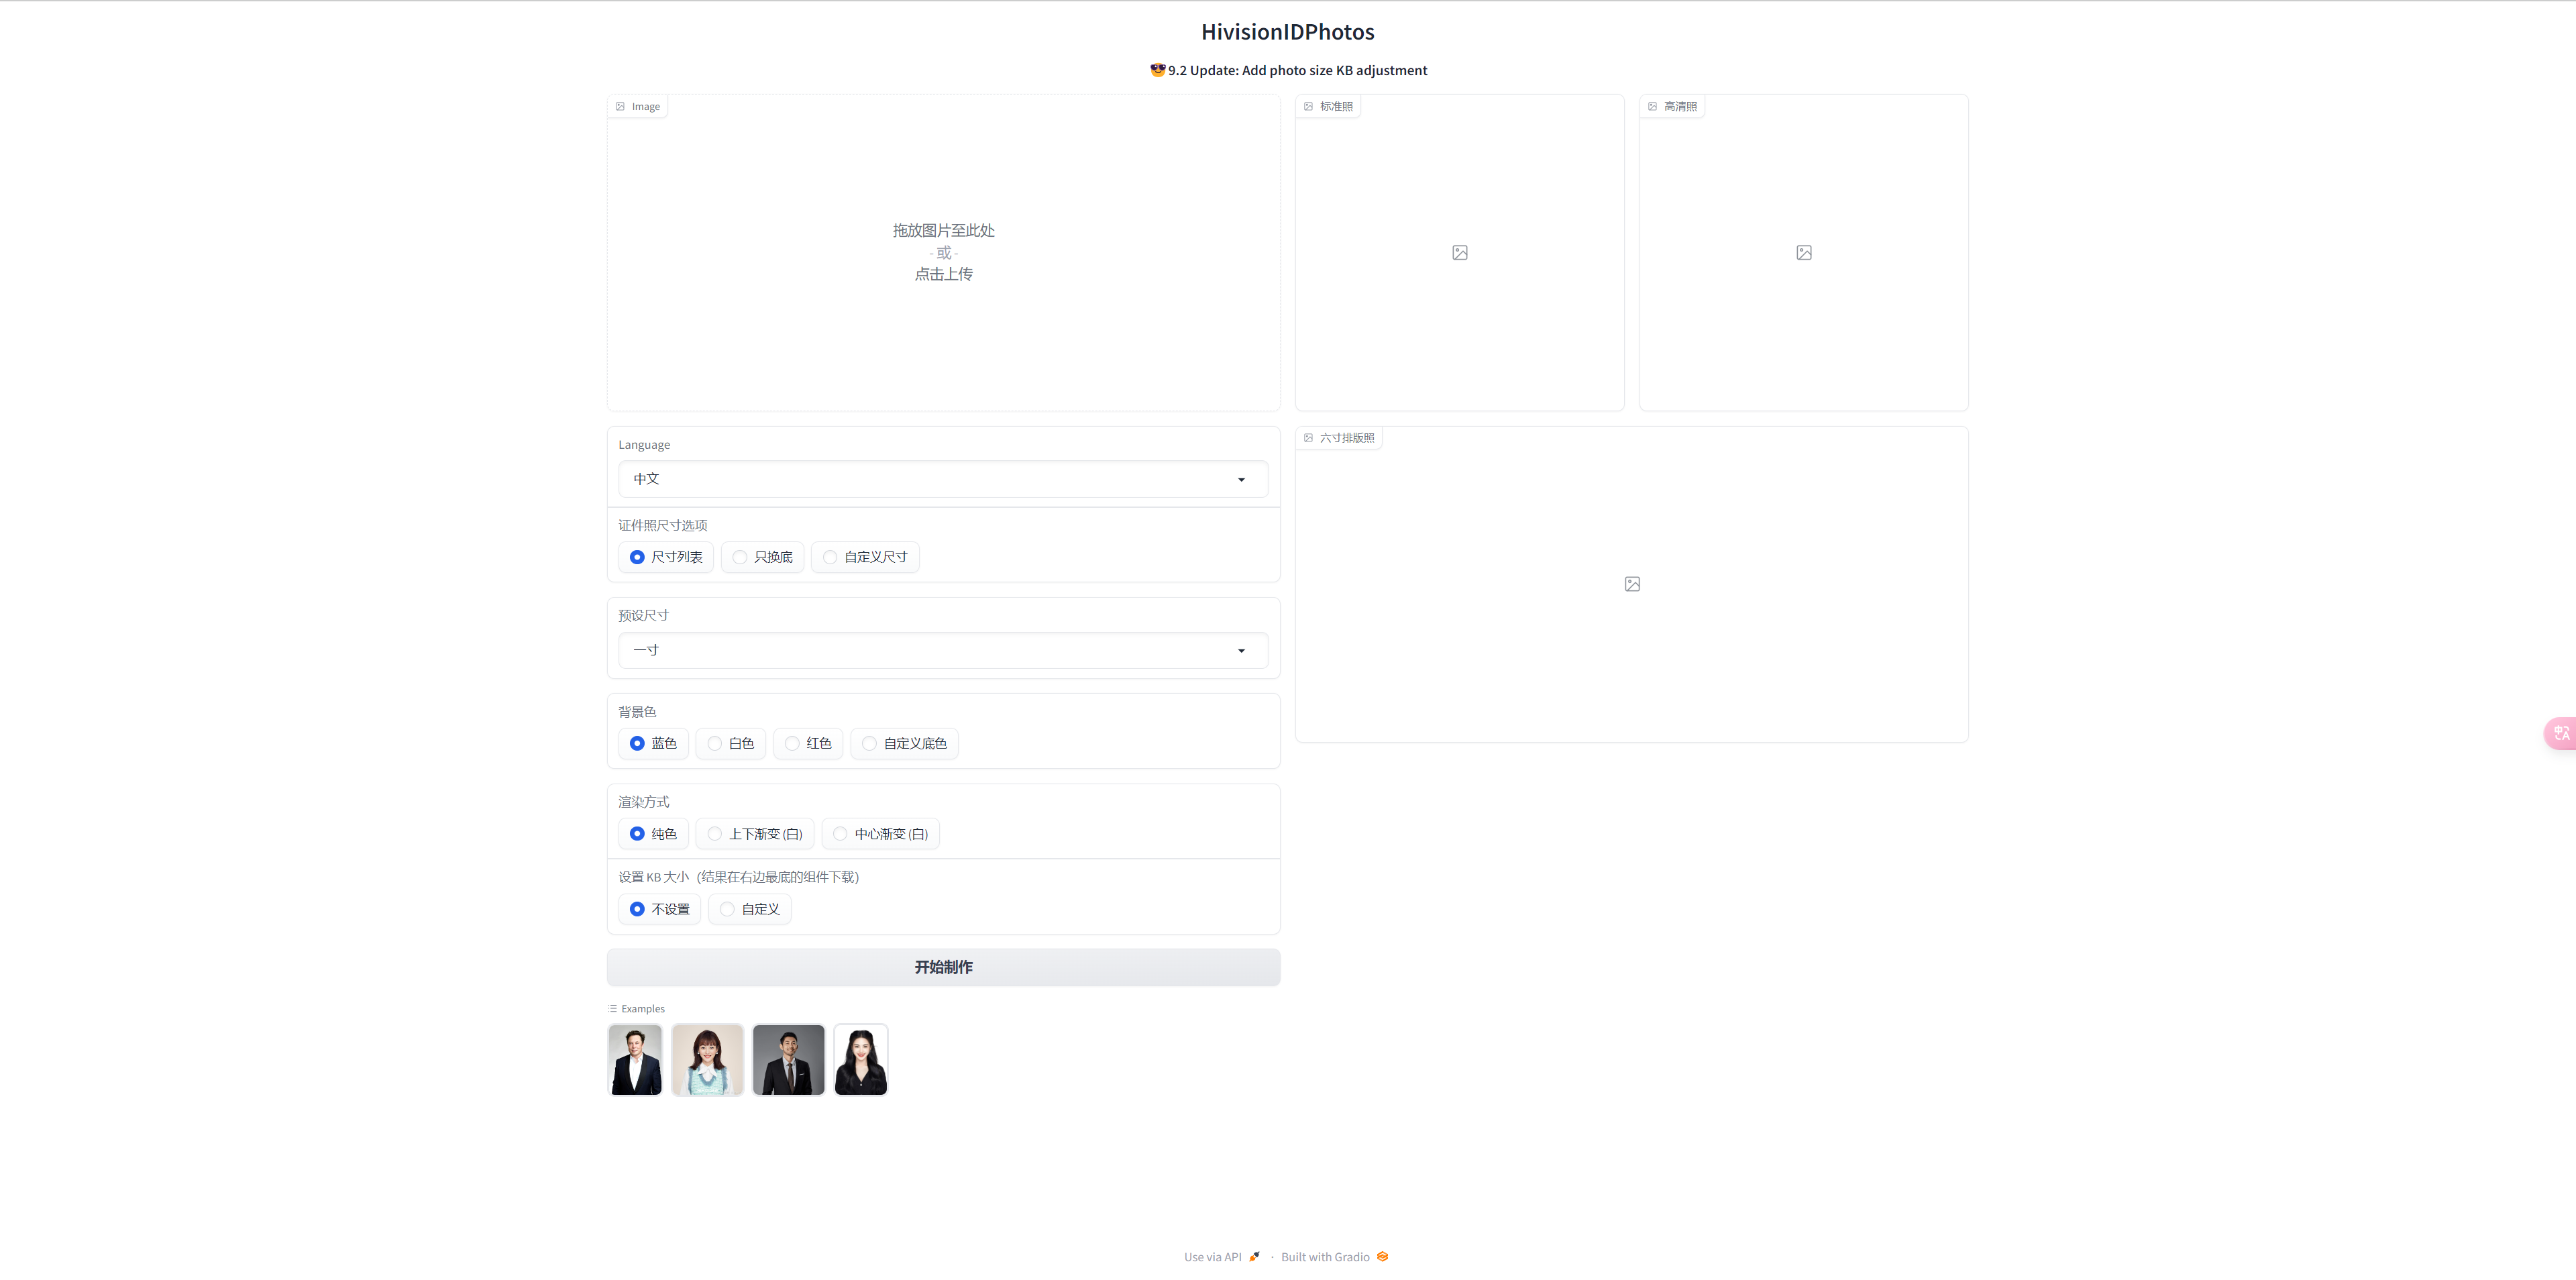Open the Use via API link
Screen dimensions: 2576x1280
[x=1212, y=1257]
